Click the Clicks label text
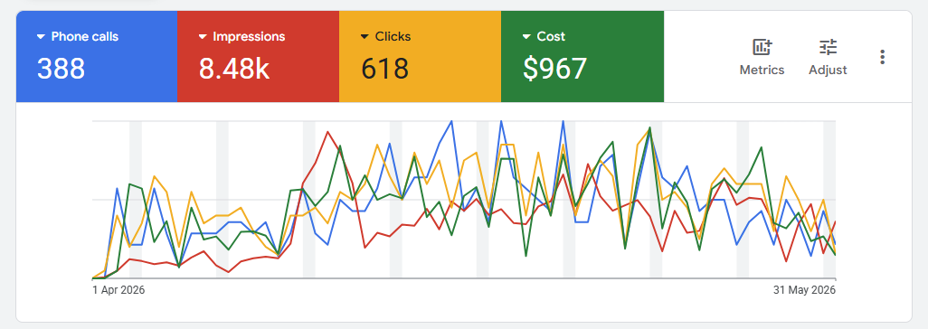 click(x=393, y=37)
